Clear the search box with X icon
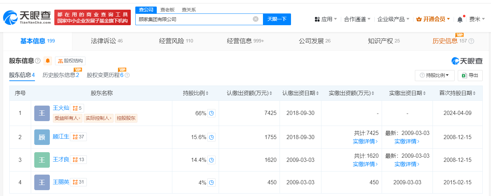Viewport: 491px width, 196px height. 256,19
